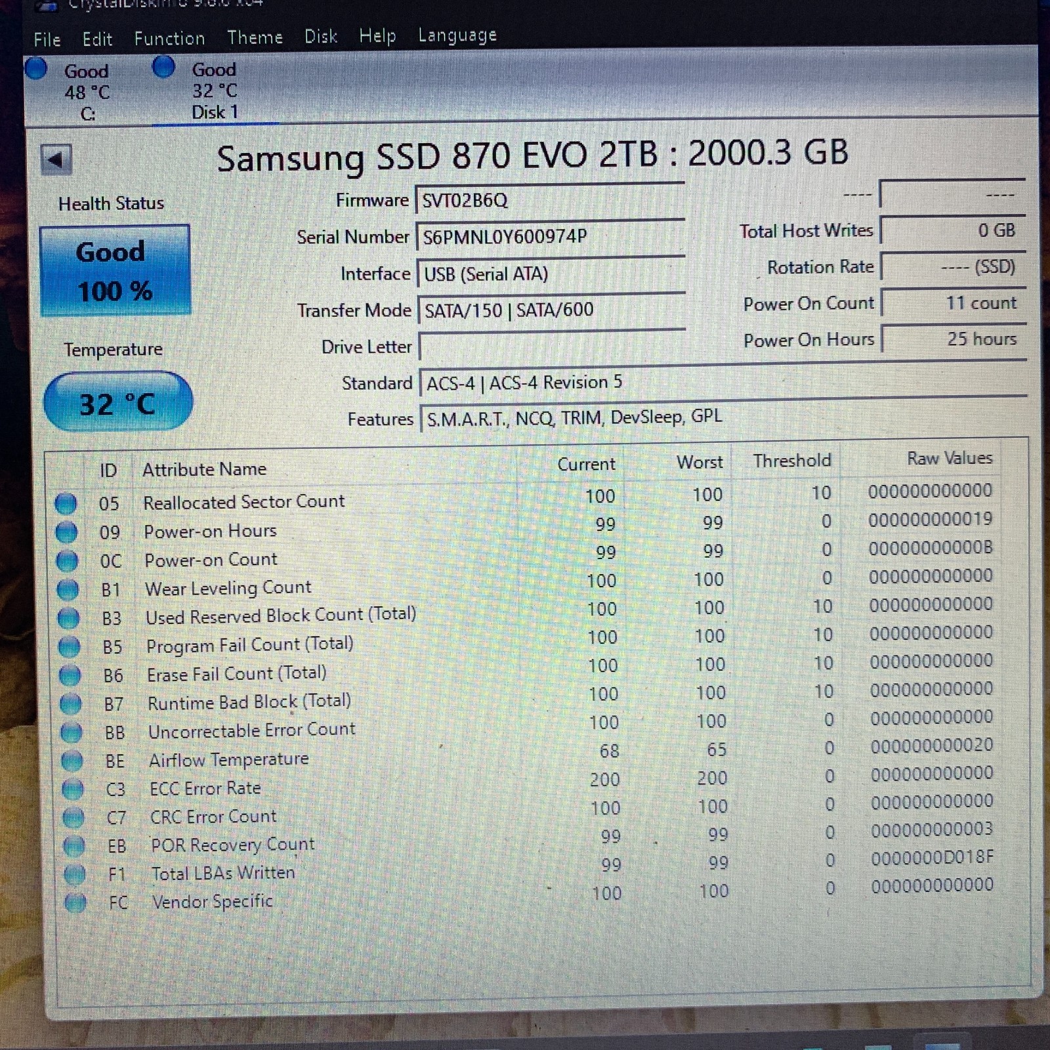
Task: Click the Standard field ACS-4 Revision 5
Action: point(723,382)
